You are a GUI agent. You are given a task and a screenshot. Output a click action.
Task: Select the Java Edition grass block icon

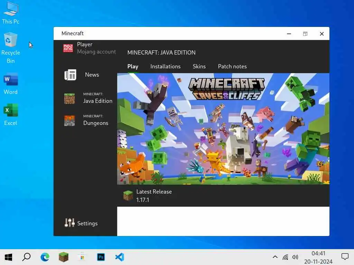(x=69, y=98)
